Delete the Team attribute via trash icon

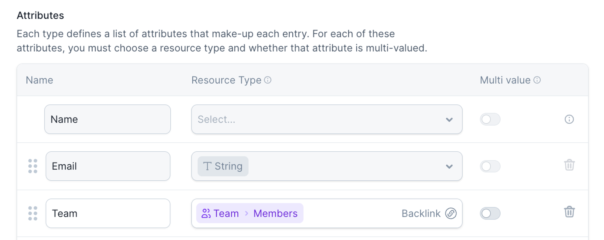pyautogui.click(x=569, y=212)
